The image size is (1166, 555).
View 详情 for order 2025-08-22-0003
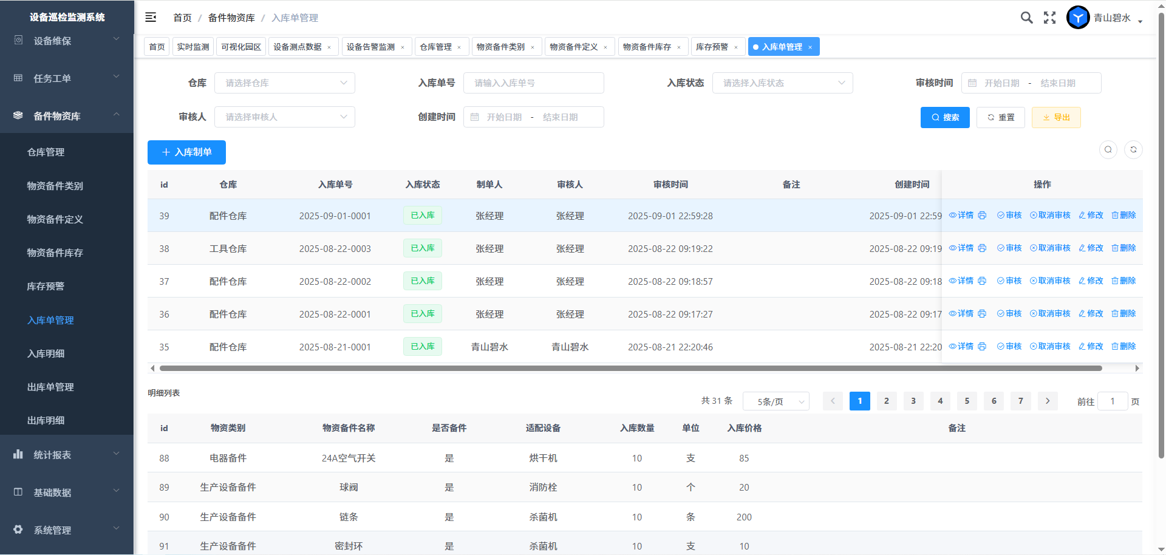(x=961, y=248)
